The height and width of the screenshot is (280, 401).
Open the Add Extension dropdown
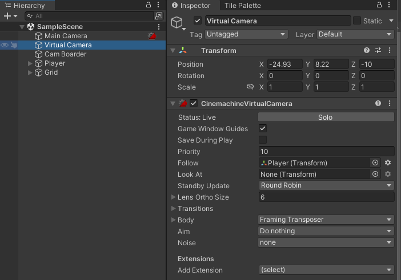(326, 270)
